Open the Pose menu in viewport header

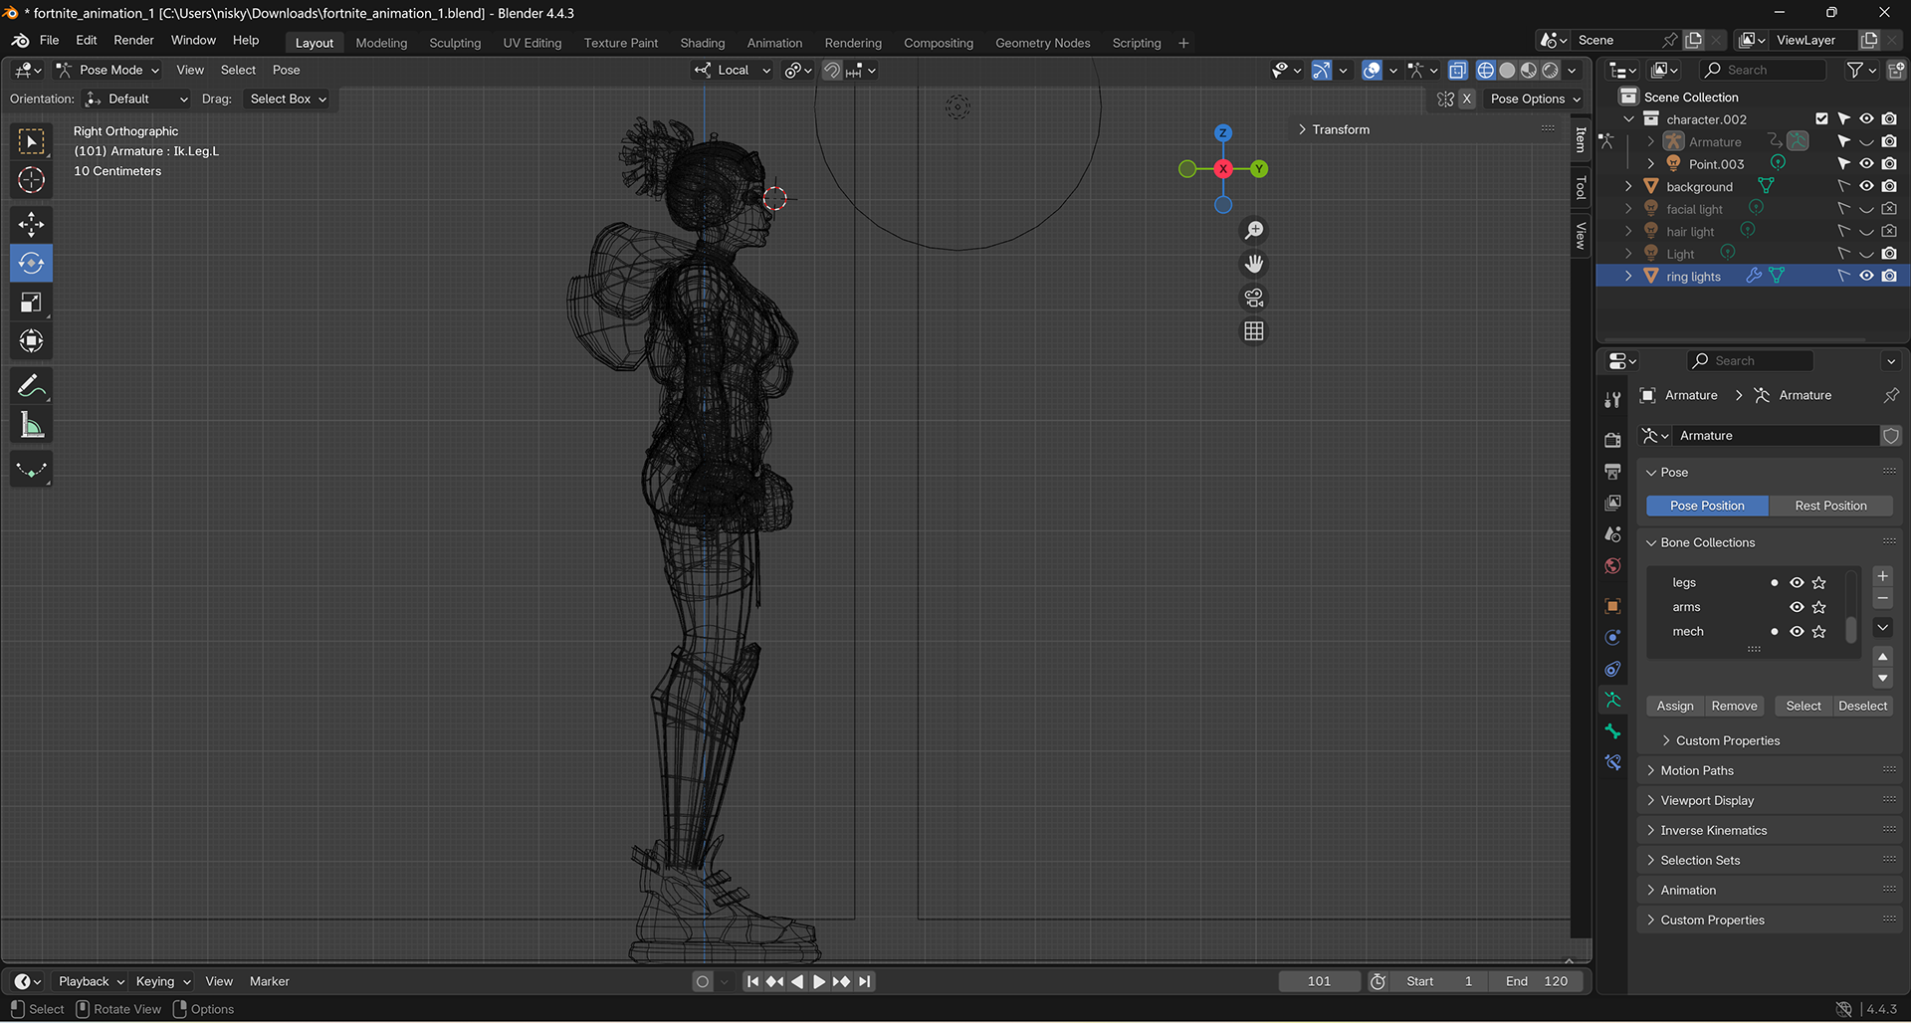coord(286,71)
